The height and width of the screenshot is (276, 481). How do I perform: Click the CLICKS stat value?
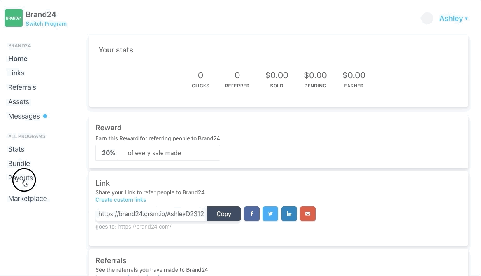click(x=200, y=75)
